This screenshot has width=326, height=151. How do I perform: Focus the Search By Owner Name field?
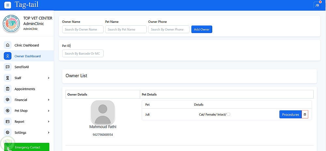pyautogui.click(x=83, y=29)
